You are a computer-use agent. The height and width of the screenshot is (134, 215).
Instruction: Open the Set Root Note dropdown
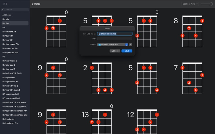(x=190, y=4)
